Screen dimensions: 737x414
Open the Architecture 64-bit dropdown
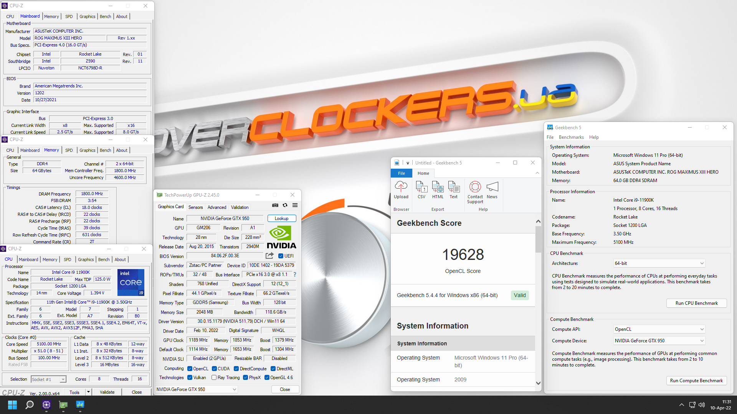pos(659,263)
